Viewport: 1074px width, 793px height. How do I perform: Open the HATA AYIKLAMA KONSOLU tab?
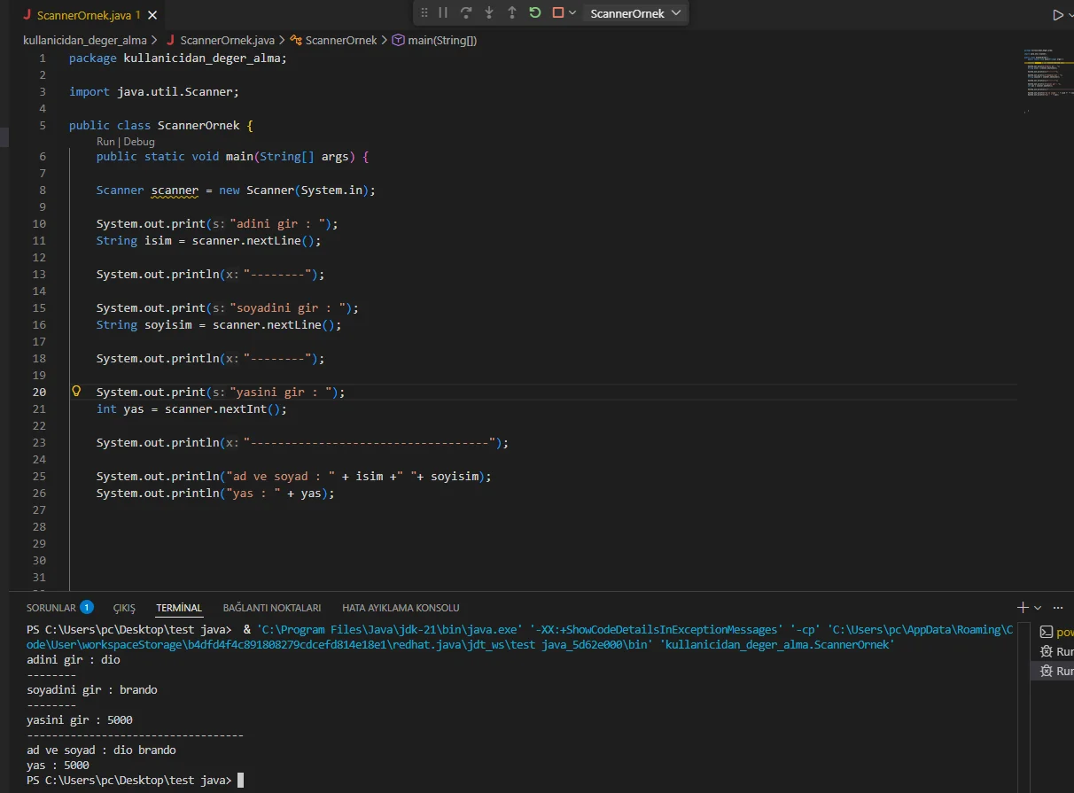[401, 608]
